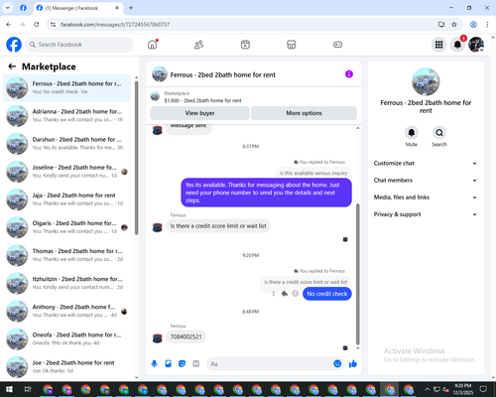Open Darshun conversation in the list
This screenshot has width=496, height=397.
coord(66,144)
